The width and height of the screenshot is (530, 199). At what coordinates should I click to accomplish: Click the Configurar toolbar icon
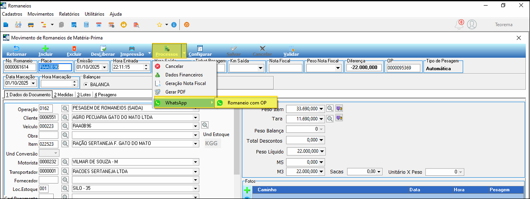pyautogui.click(x=200, y=49)
